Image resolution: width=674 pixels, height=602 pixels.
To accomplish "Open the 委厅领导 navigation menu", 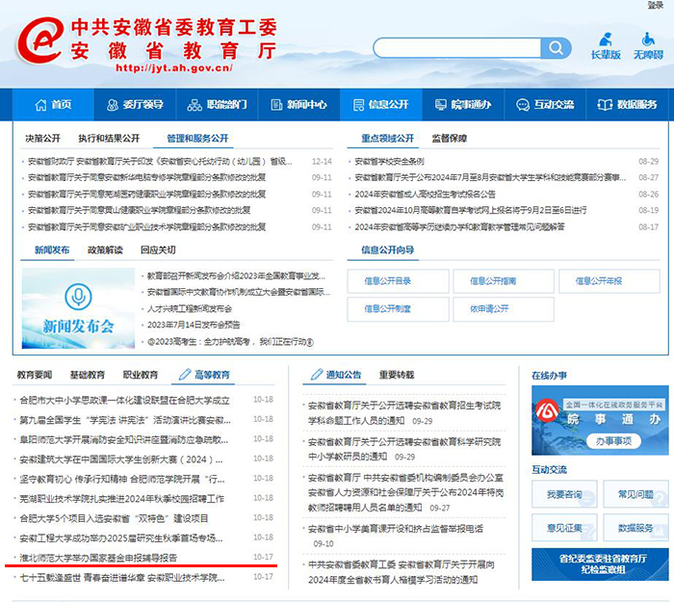I will pos(134,104).
